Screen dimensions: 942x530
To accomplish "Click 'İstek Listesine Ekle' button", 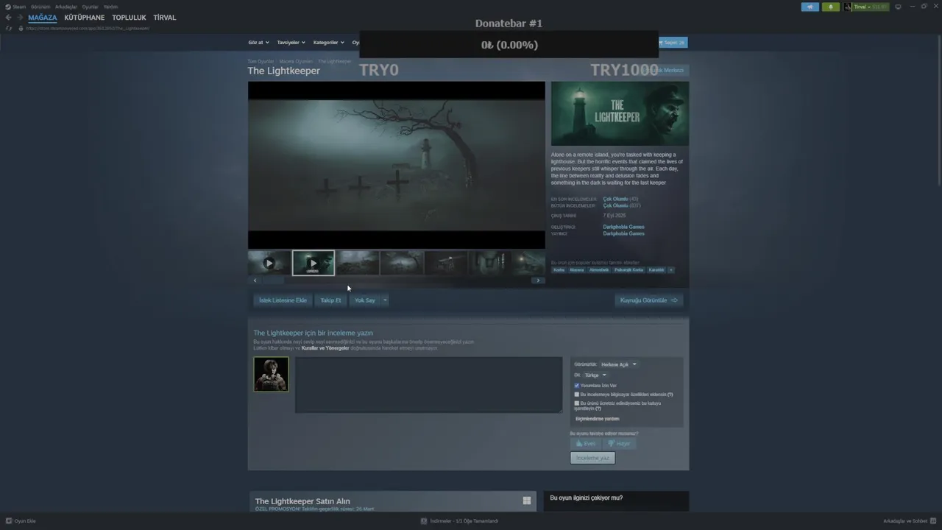I will (x=283, y=300).
